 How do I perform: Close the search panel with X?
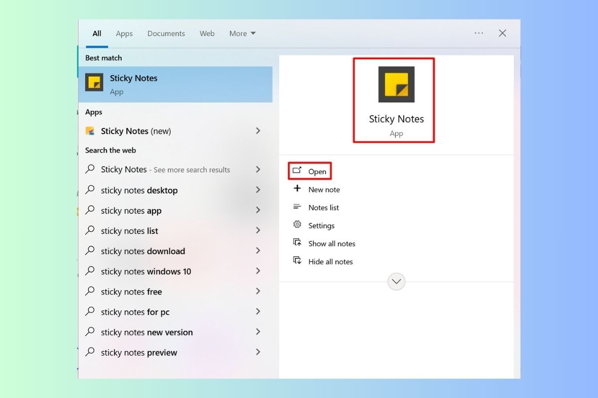(x=502, y=33)
